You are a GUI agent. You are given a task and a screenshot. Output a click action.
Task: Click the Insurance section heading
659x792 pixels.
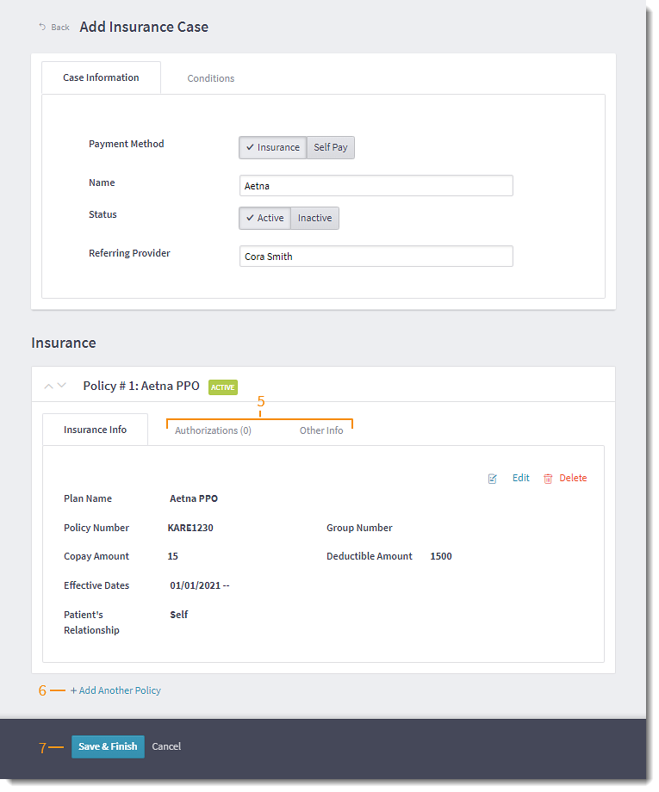tap(64, 343)
